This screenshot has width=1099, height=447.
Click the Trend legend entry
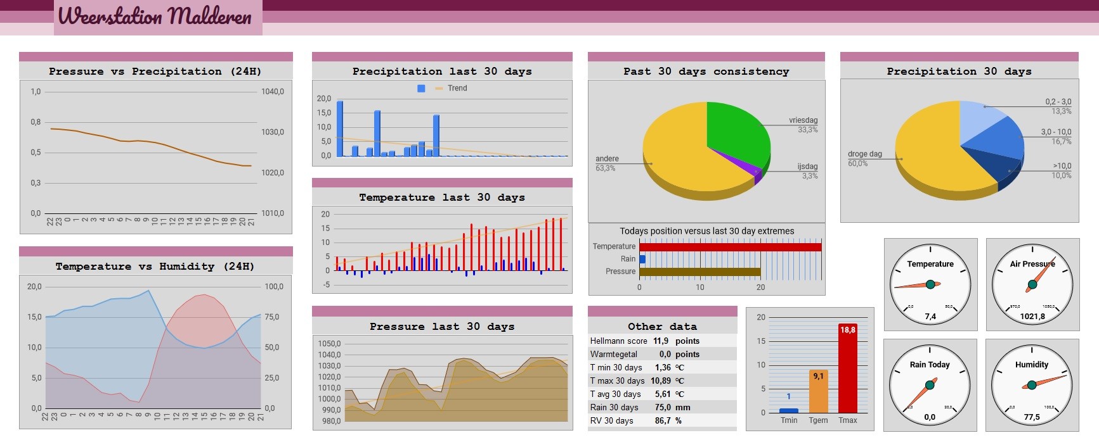[x=452, y=89]
